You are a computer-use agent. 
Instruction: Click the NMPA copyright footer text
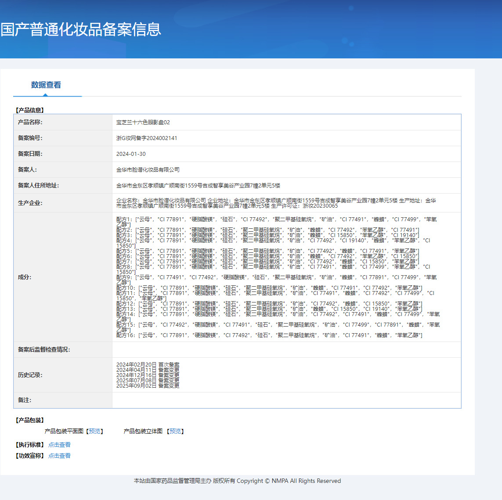click(237, 481)
